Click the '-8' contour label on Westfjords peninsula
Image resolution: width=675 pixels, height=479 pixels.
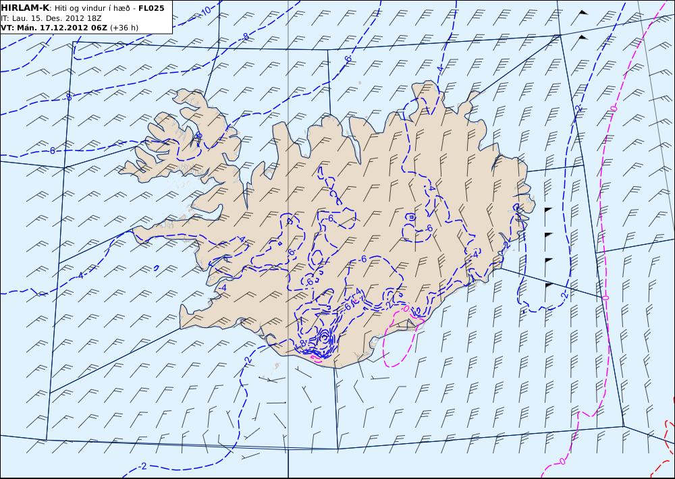click(x=198, y=136)
